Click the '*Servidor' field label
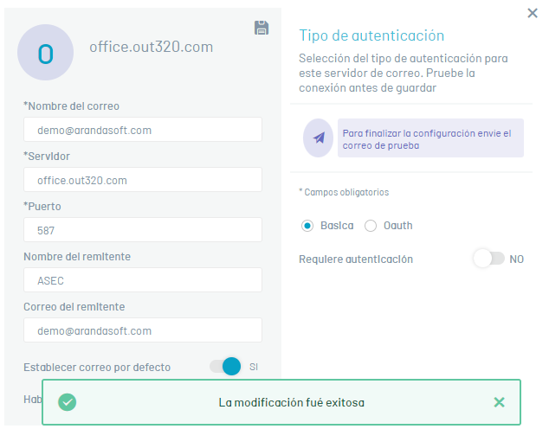The image size is (549, 429). [x=47, y=157]
